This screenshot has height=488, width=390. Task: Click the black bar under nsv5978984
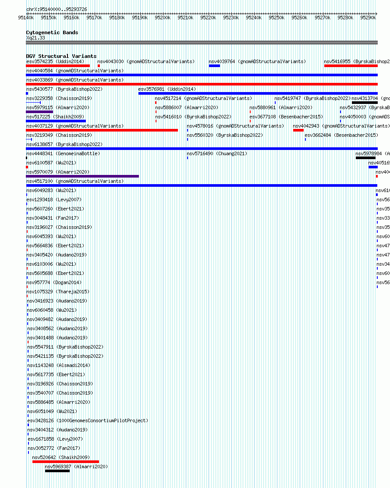[x=365, y=158]
